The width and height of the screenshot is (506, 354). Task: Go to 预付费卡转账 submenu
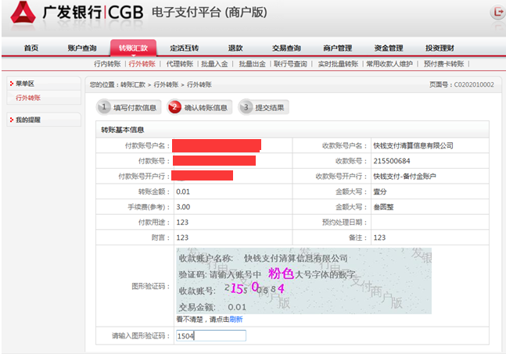[x=443, y=64]
